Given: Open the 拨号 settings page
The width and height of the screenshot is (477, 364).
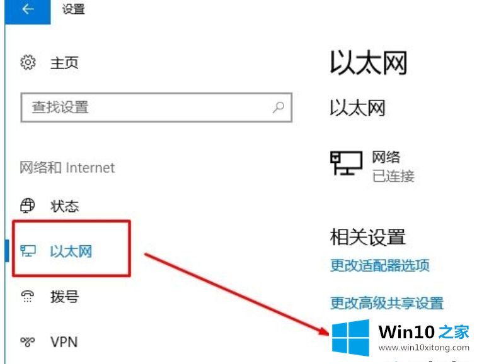Looking at the screenshot, I should (x=64, y=296).
